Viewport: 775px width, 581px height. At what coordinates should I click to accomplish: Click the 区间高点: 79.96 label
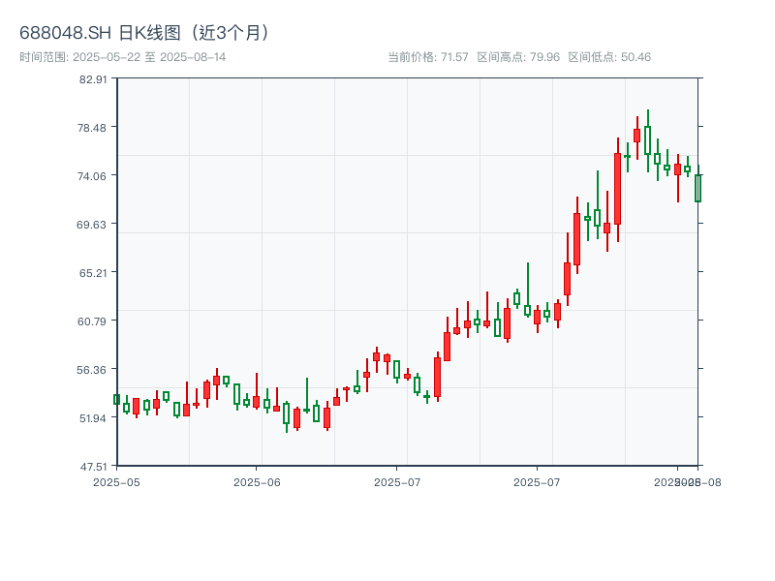(x=518, y=57)
